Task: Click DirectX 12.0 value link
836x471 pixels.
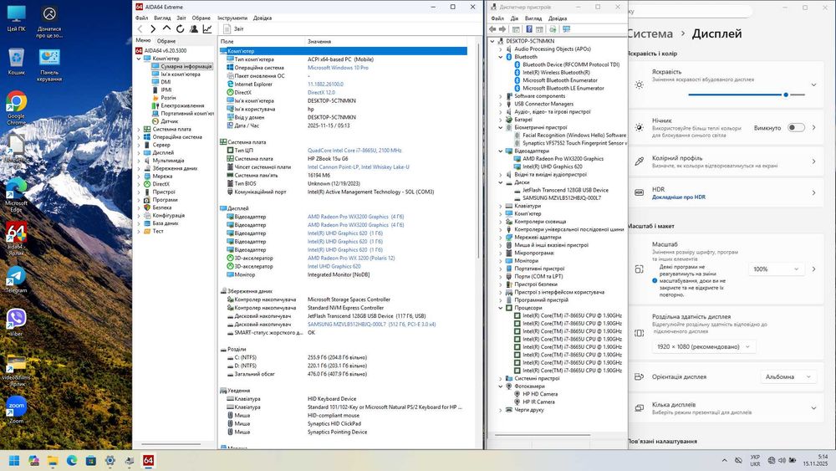Action: point(322,92)
